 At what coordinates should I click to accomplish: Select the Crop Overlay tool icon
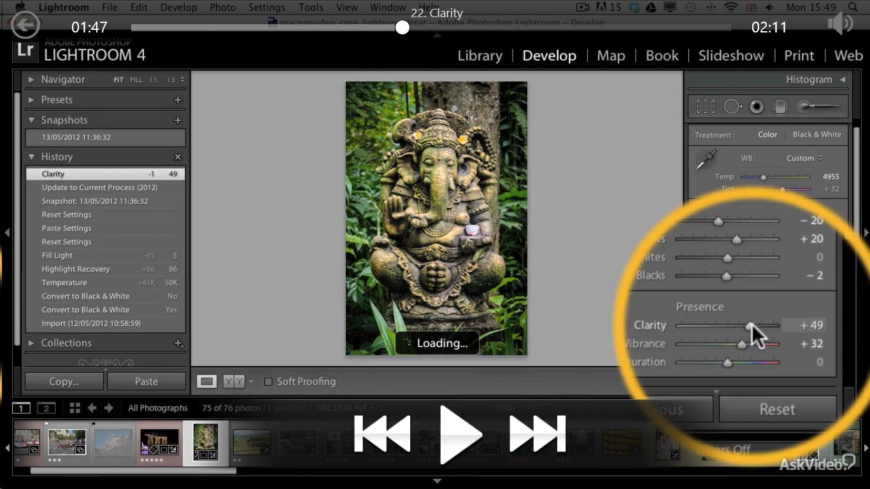[x=705, y=106]
